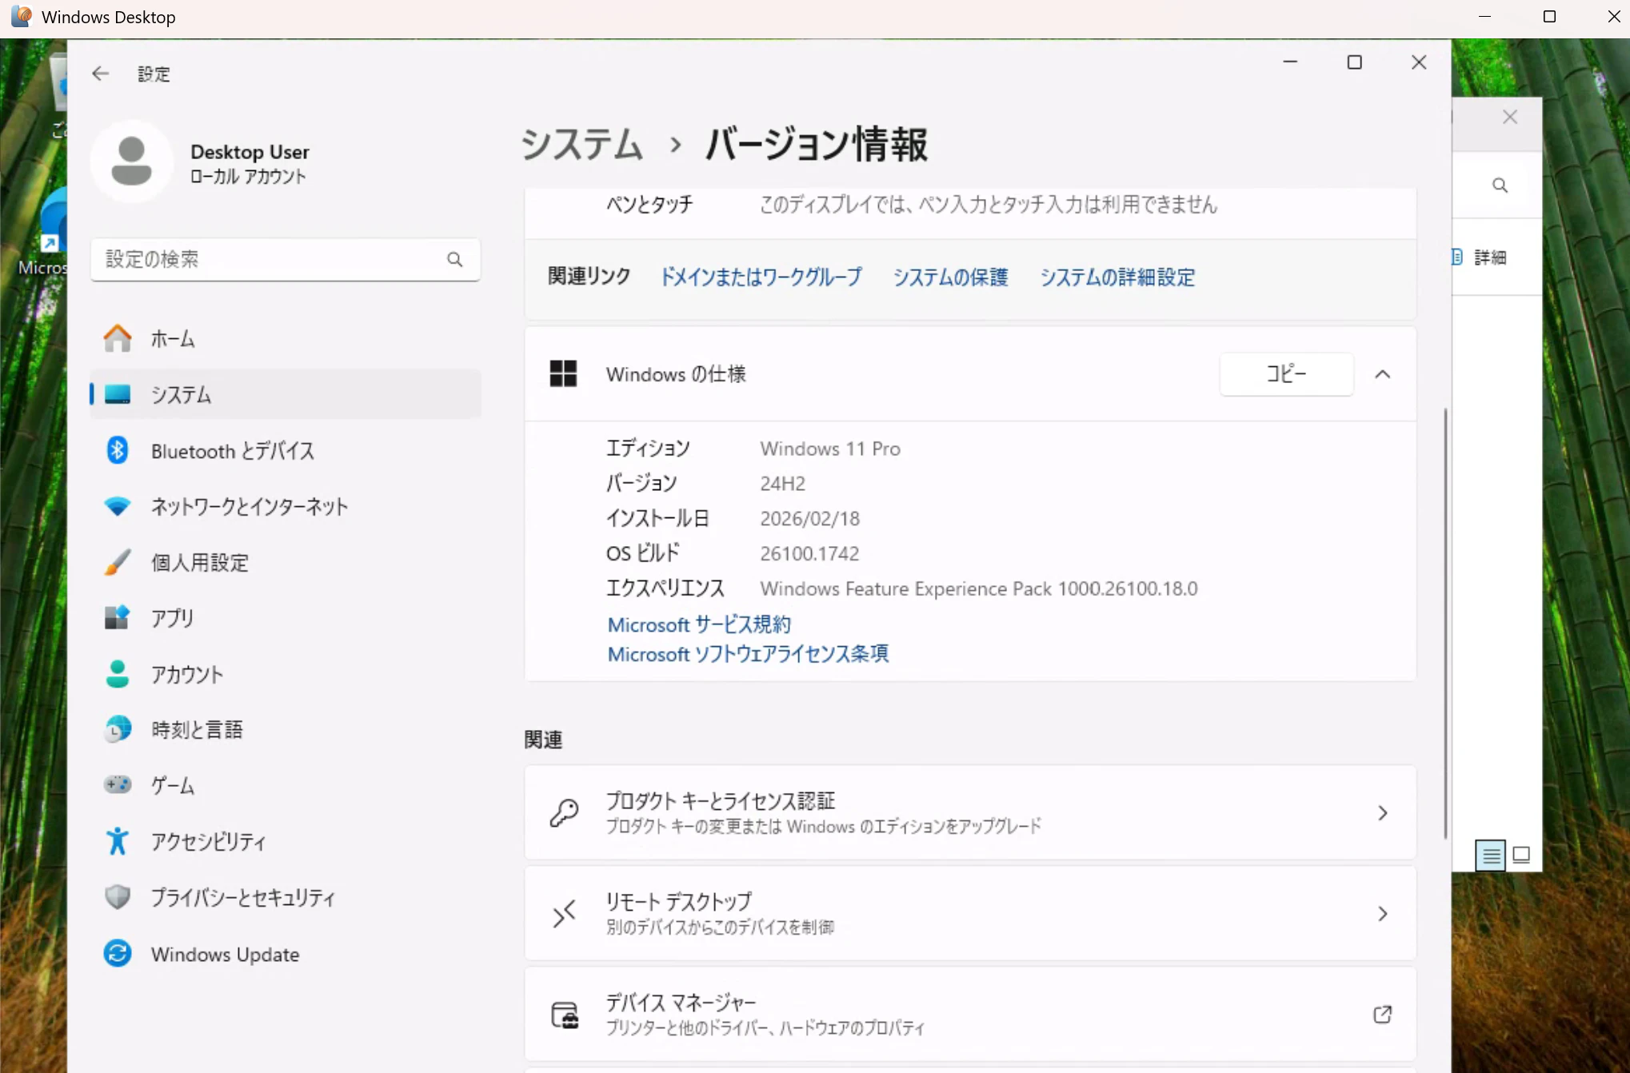The width and height of the screenshot is (1630, 1073).
Task: Open chevron for プロダクト キーとライセンス認証
Action: tap(1383, 813)
